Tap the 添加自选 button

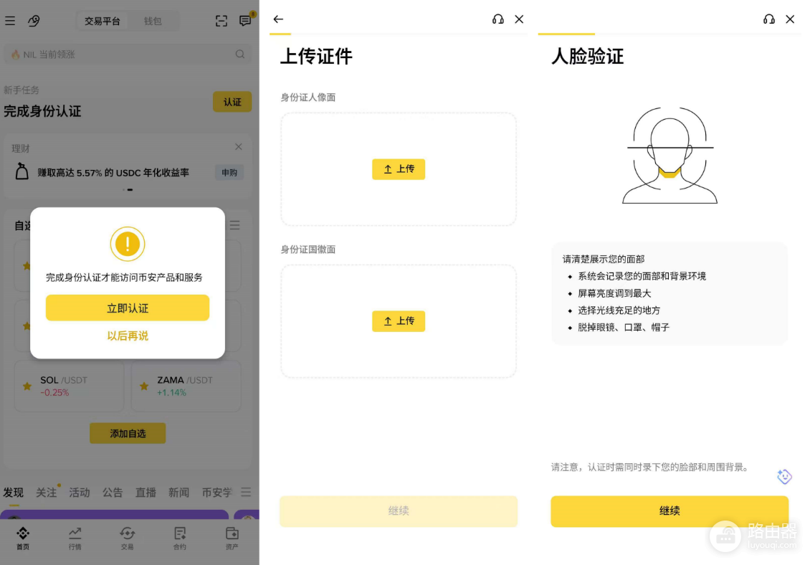(x=128, y=433)
